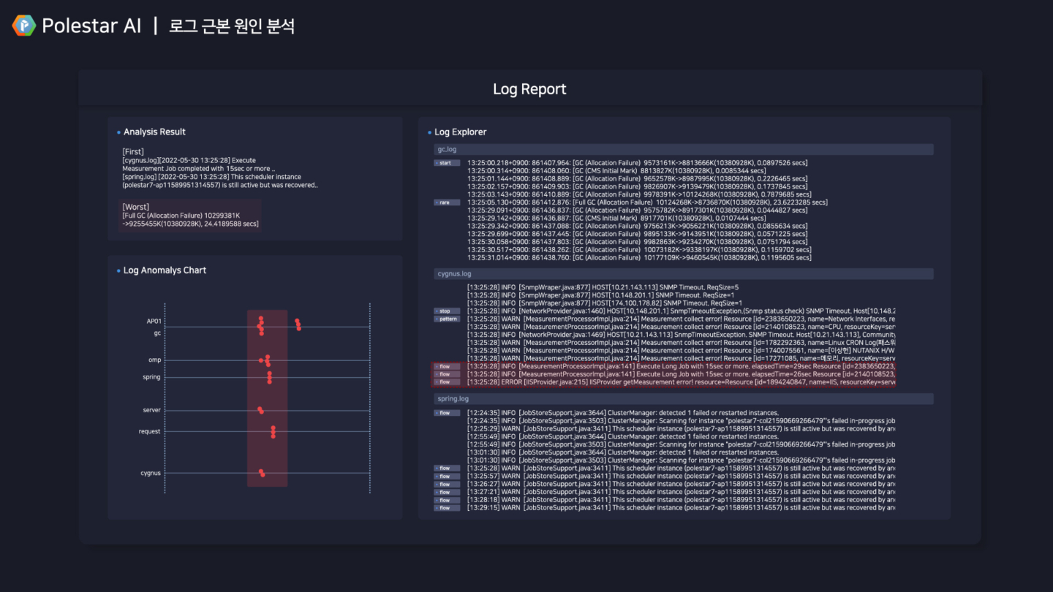The height and width of the screenshot is (592, 1053).
Task: Select the 'request' row label in anomaly chart
Action: point(149,432)
